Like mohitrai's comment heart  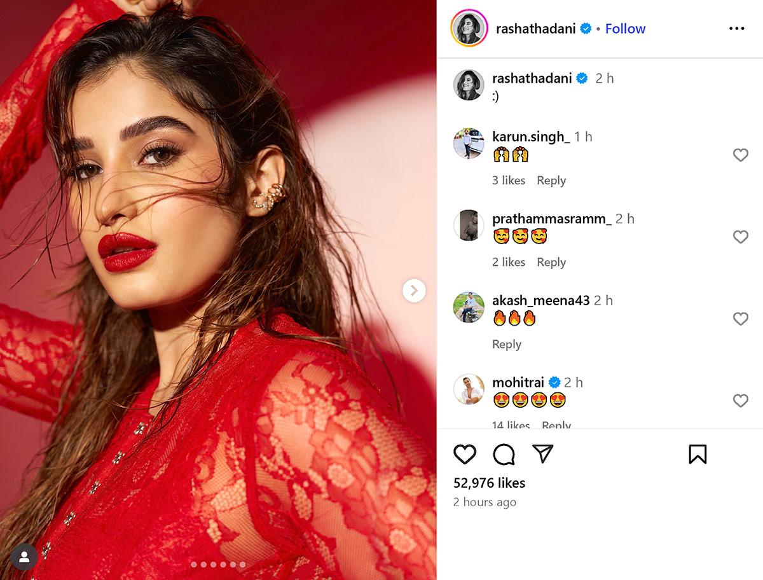(740, 401)
